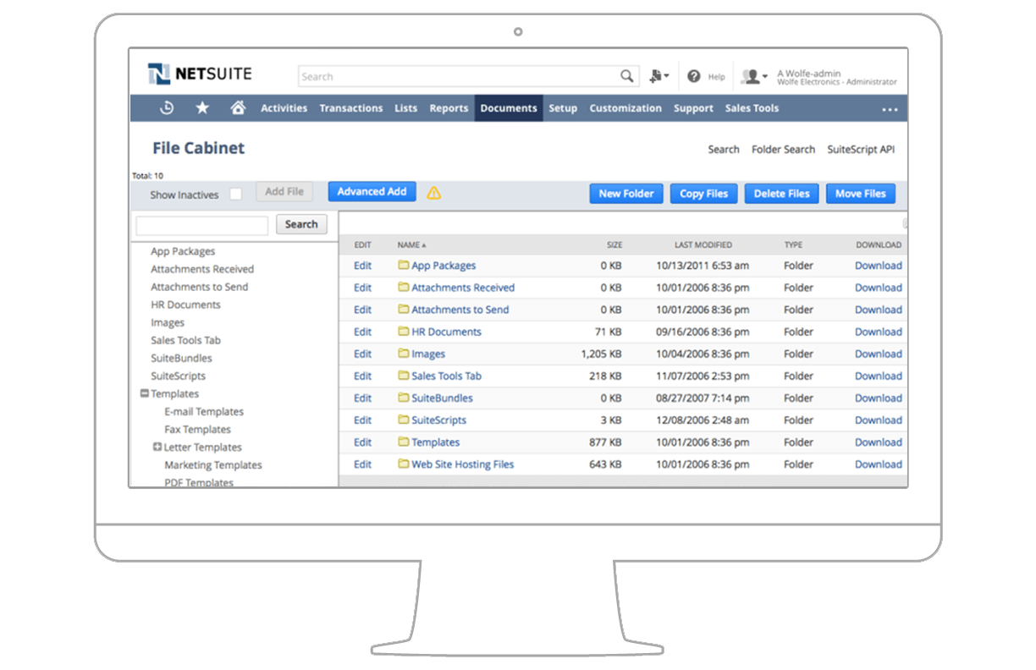
Task: Click the New Folder button
Action: click(x=626, y=194)
